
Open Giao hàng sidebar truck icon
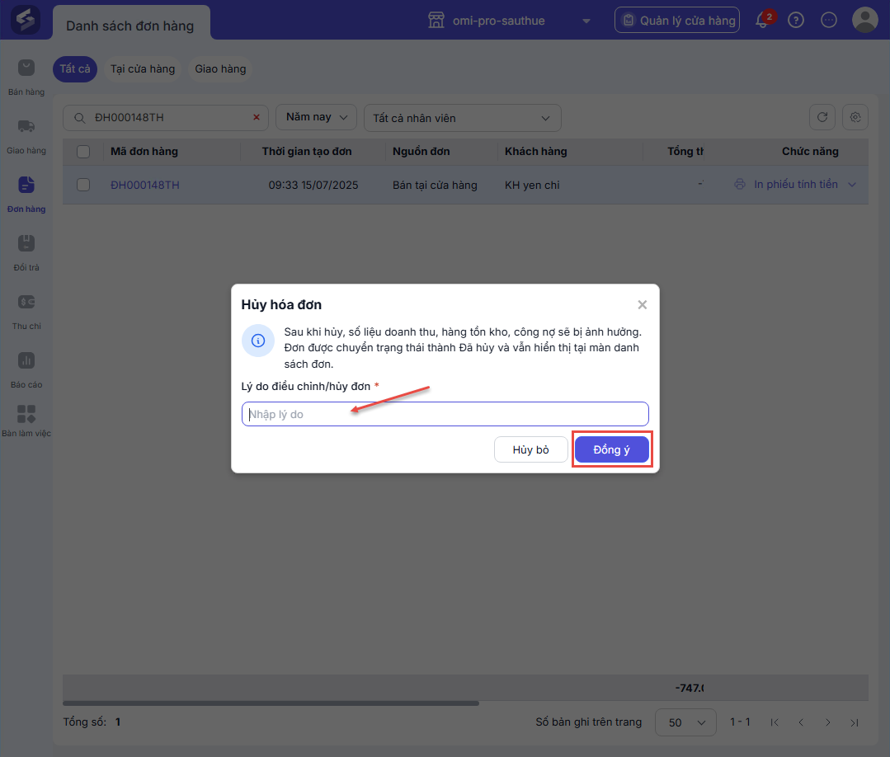tap(26, 126)
